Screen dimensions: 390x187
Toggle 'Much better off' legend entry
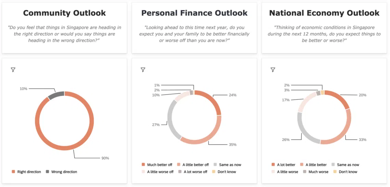pyautogui.click(x=157, y=165)
